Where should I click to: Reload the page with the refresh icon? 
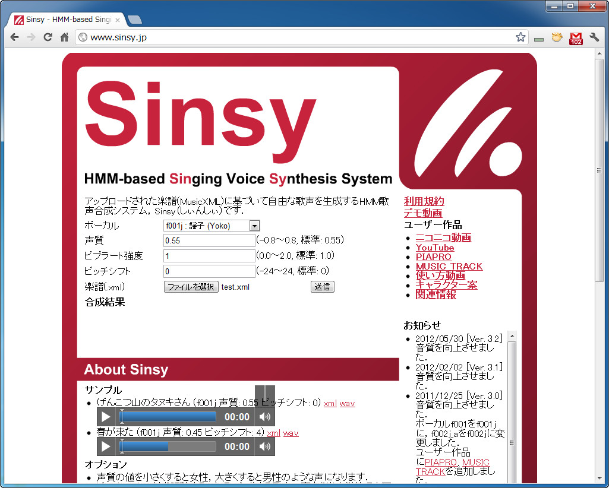tap(48, 37)
